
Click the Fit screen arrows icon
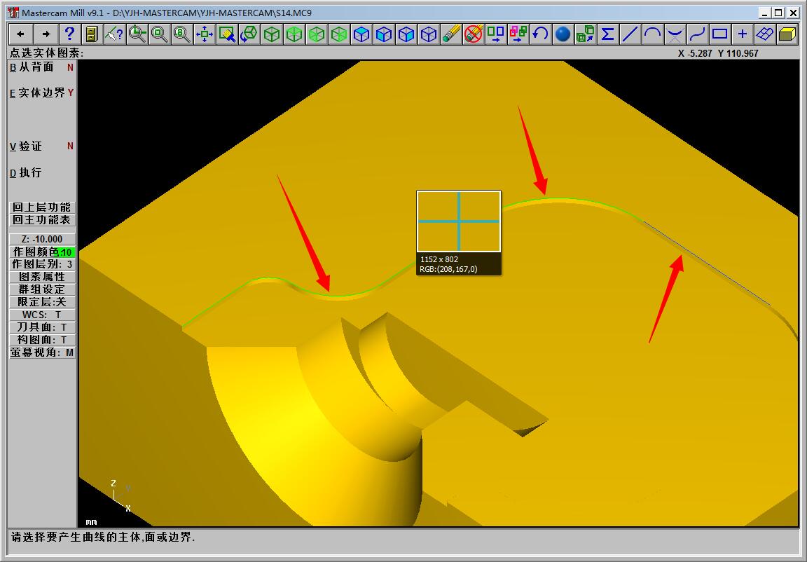pos(205,34)
